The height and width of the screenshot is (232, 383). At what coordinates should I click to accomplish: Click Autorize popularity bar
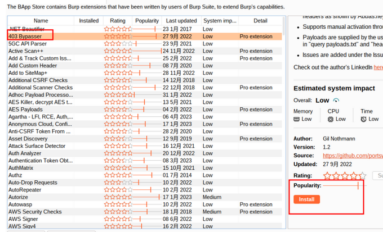(148, 197)
